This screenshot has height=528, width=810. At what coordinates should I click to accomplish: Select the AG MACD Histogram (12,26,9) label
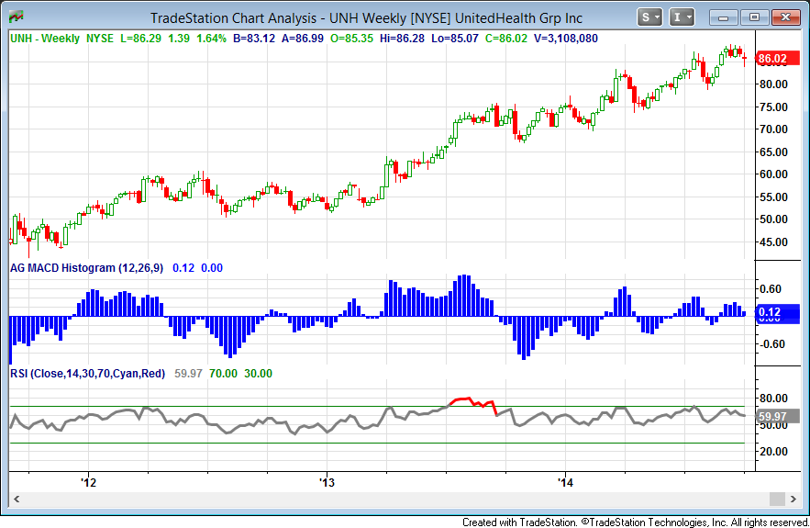[87, 268]
